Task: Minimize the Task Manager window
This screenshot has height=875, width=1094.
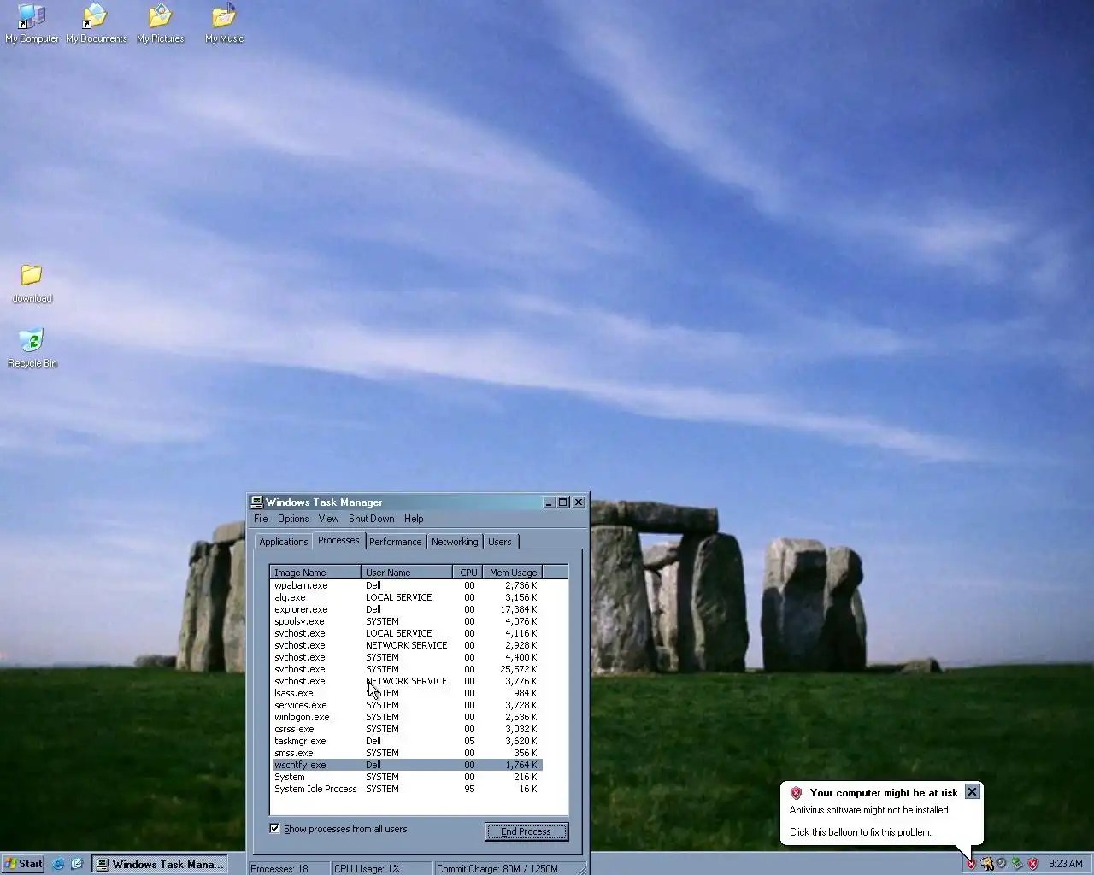Action: pos(550,502)
